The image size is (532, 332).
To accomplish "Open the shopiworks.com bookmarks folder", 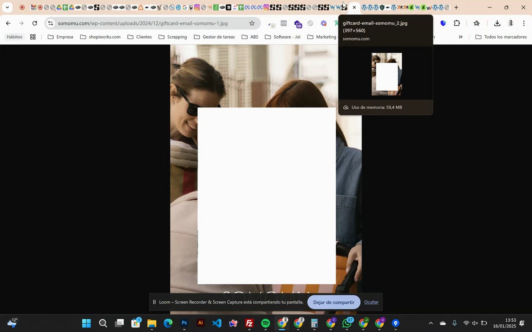I will tap(100, 37).
